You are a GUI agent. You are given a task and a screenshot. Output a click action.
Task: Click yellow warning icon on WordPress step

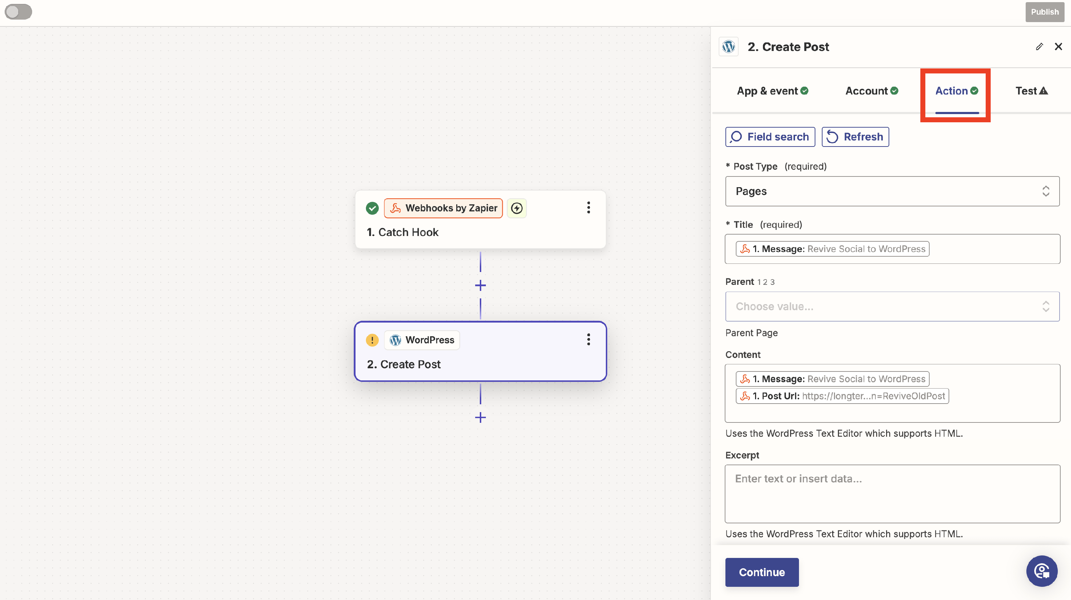pos(372,340)
